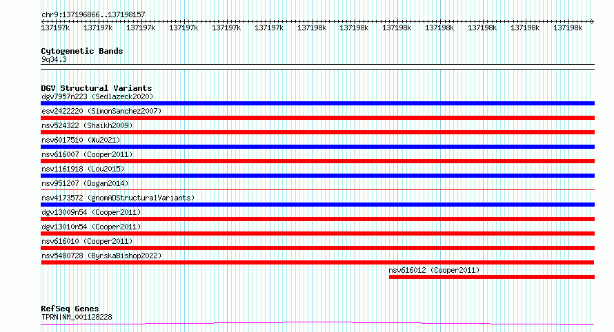
Task: Click the magenta TPRN gene line
Action: (317, 324)
